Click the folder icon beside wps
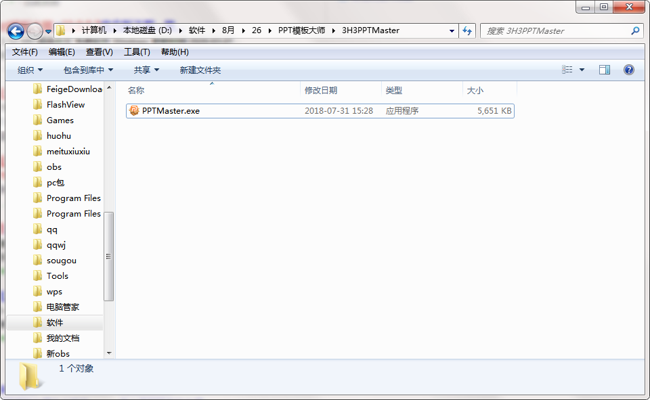650x400 pixels. click(37, 292)
